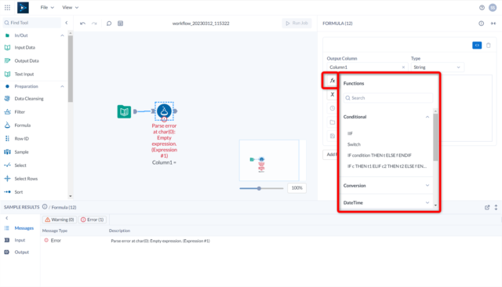This screenshot has height=287, width=502.
Task: Click the Redo arrow icon
Action: click(x=94, y=24)
